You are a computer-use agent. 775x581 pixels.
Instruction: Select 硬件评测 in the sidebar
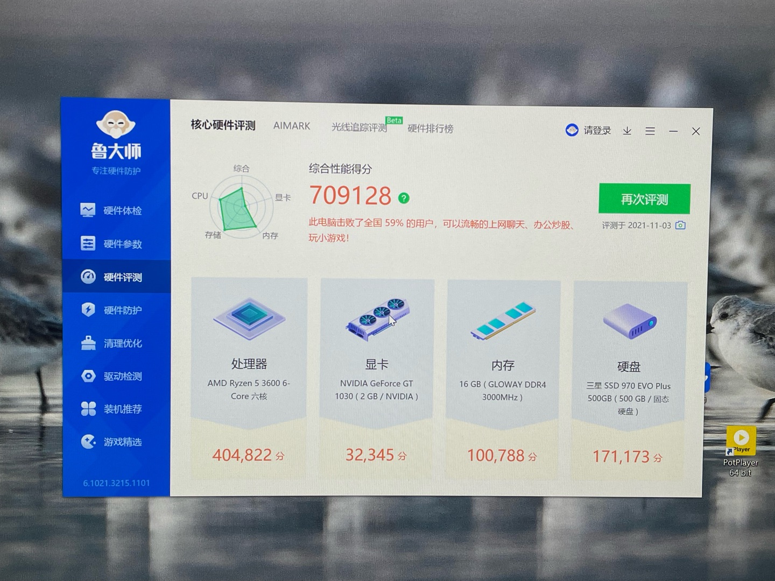(x=116, y=277)
